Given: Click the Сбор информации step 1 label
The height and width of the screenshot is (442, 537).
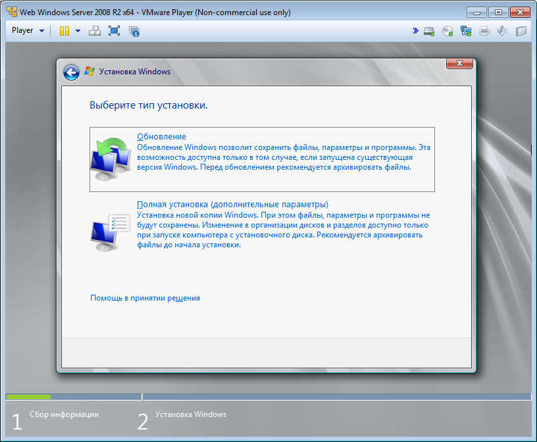Looking at the screenshot, I should click(x=64, y=414).
